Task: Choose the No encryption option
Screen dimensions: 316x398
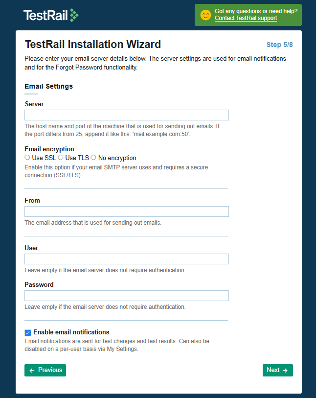Action: point(93,158)
